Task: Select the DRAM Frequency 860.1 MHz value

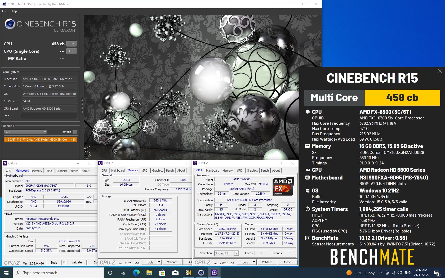Action: click(161, 200)
